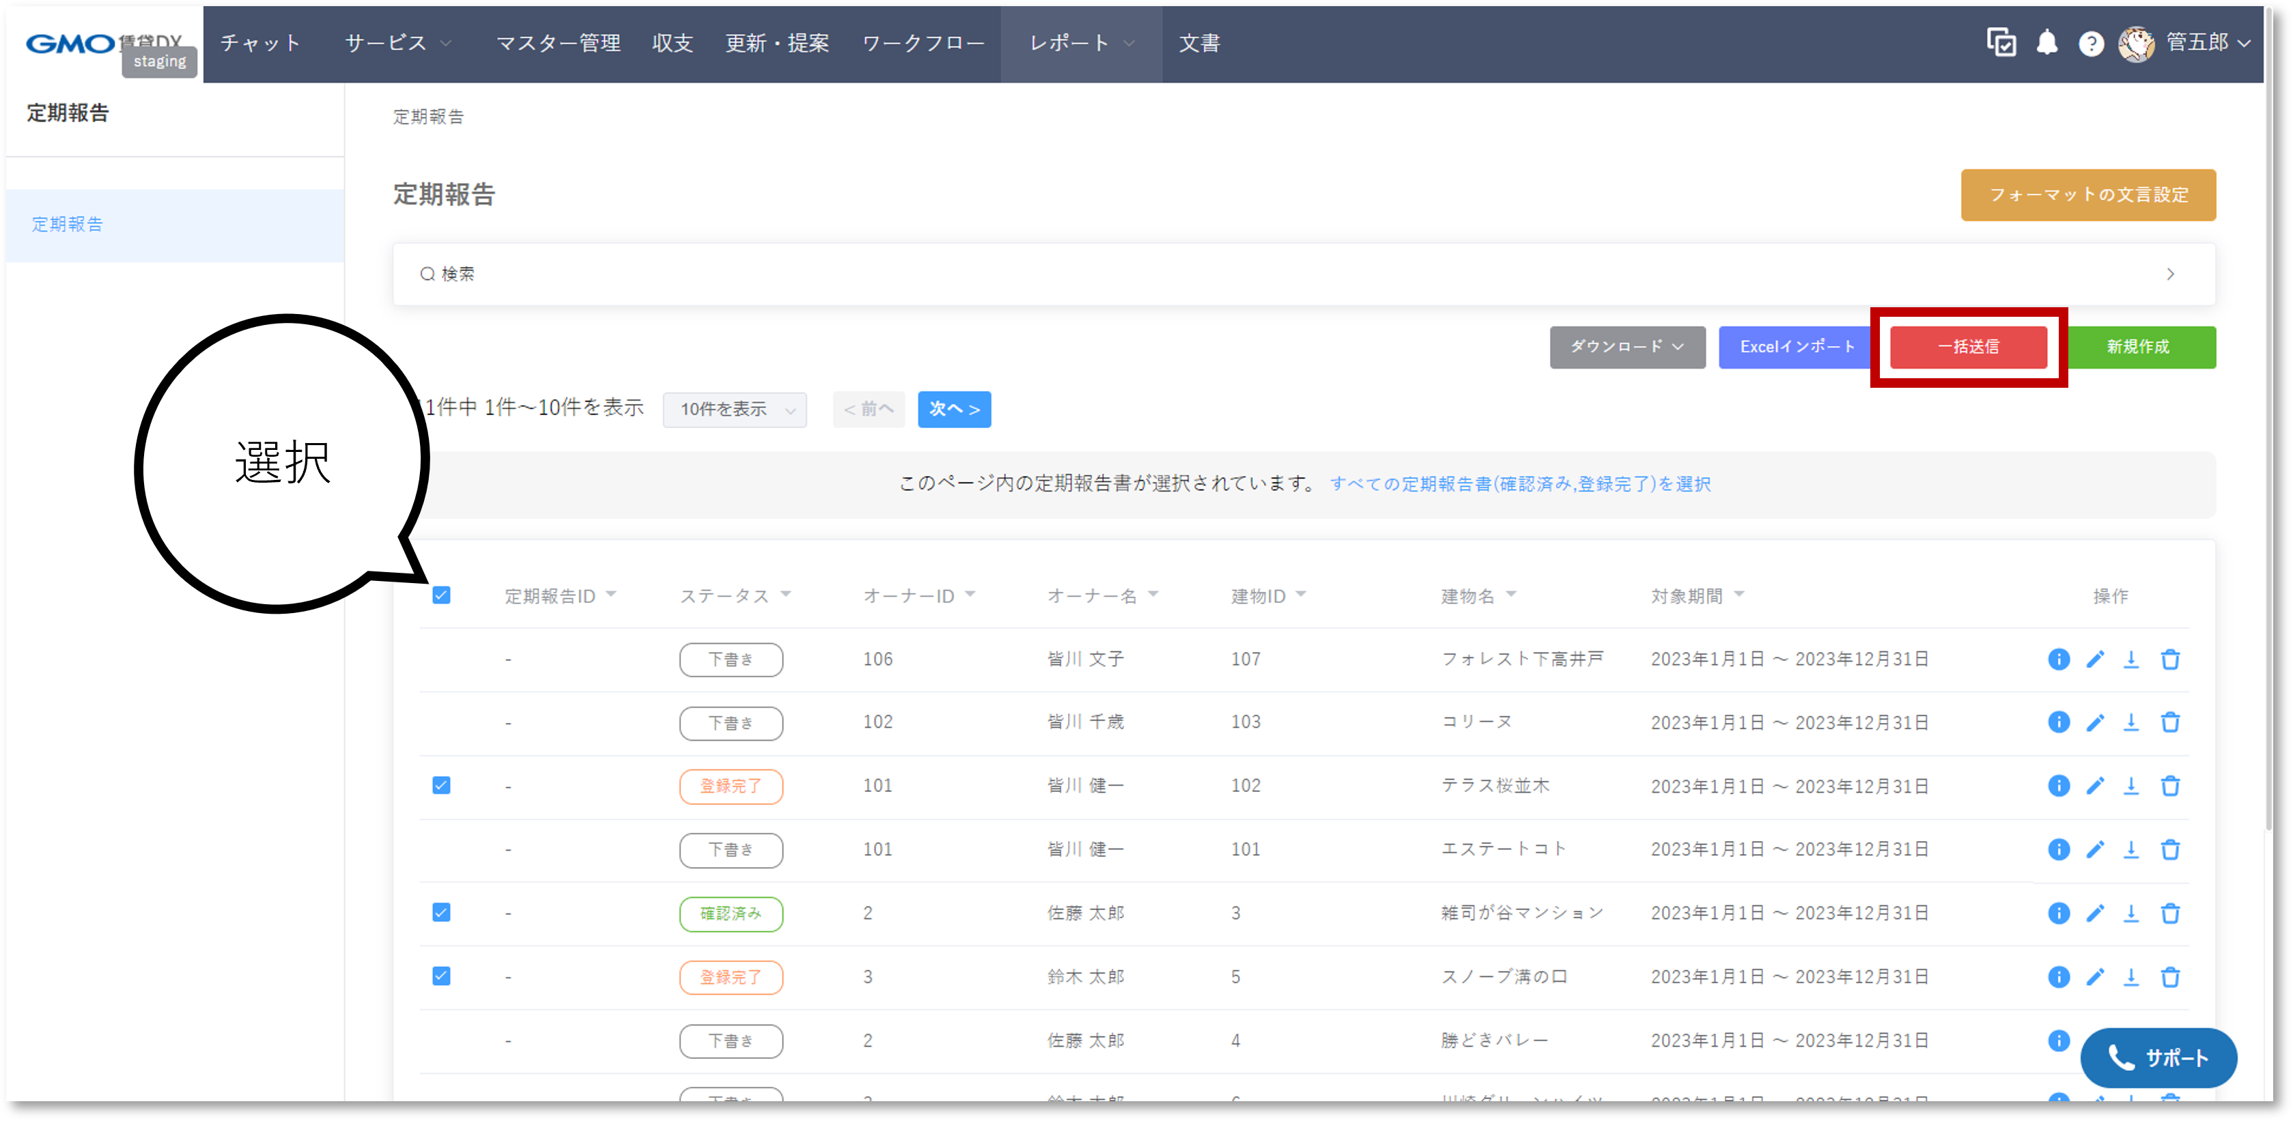Screen dimensions: 2293x1121
Task: Edit the スノーブ溝の口 report with the pencil icon
Action: (2096, 976)
